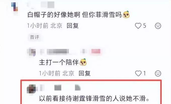The width and height of the screenshot is (171, 104).
Task: Click the comment about 谢霆锋滑雪
Action: (x=94, y=99)
